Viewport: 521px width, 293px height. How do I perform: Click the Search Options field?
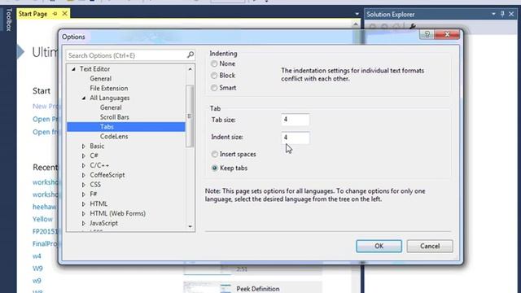pyautogui.click(x=130, y=55)
